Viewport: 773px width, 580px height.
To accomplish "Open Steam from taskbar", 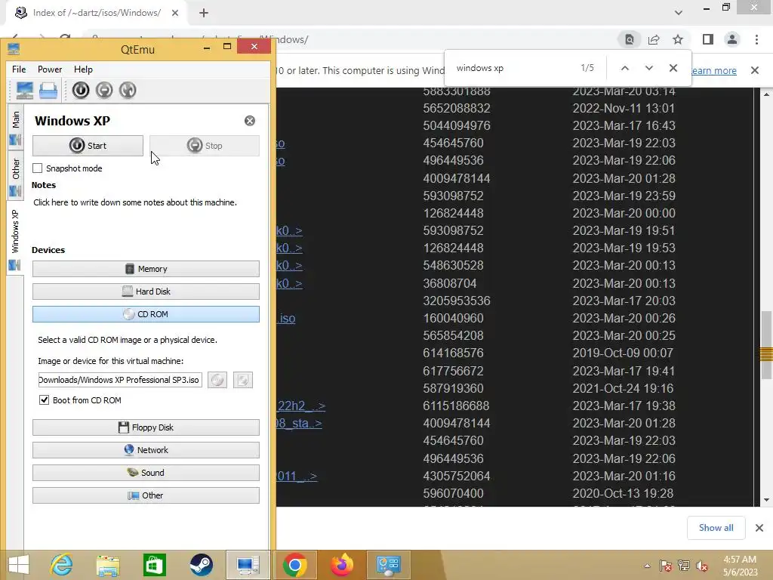I will click(201, 565).
